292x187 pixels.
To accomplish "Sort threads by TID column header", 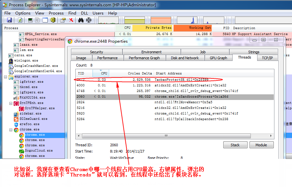I will (x=84, y=73).
